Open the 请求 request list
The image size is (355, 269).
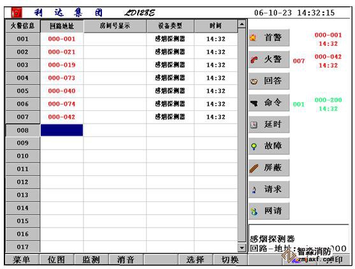[x=269, y=189]
